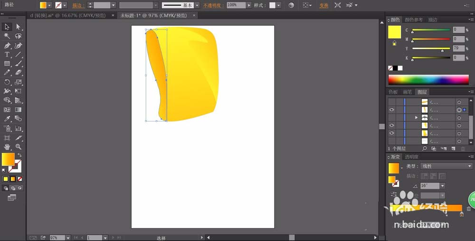Open the opacity slider arrow next to 100%
The width and height of the screenshot is (475, 241).
coord(249,5)
